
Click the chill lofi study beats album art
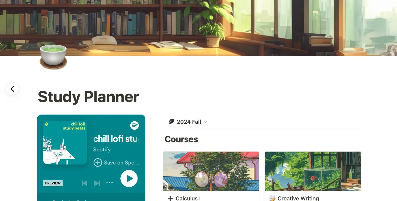point(65,143)
